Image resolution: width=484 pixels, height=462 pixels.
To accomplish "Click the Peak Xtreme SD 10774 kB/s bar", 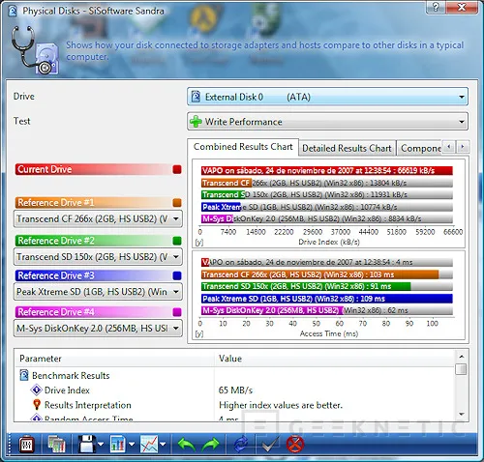I will (327, 207).
